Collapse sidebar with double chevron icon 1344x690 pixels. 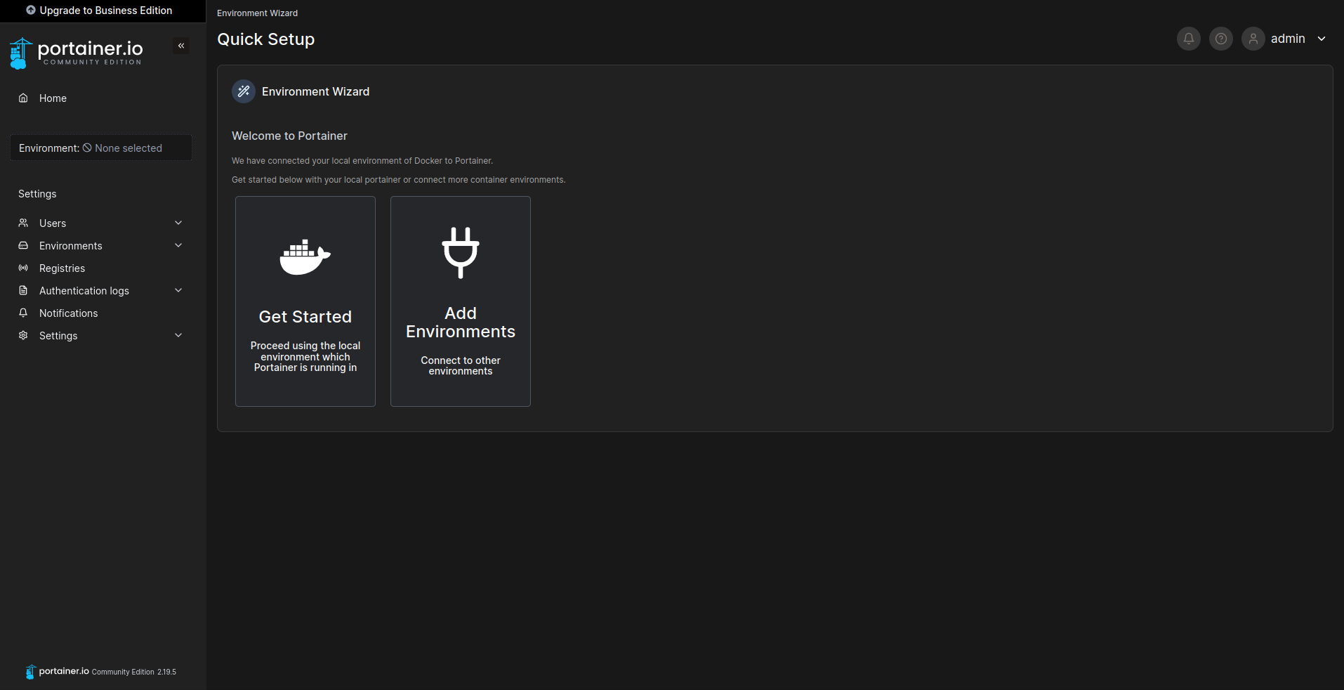(181, 46)
